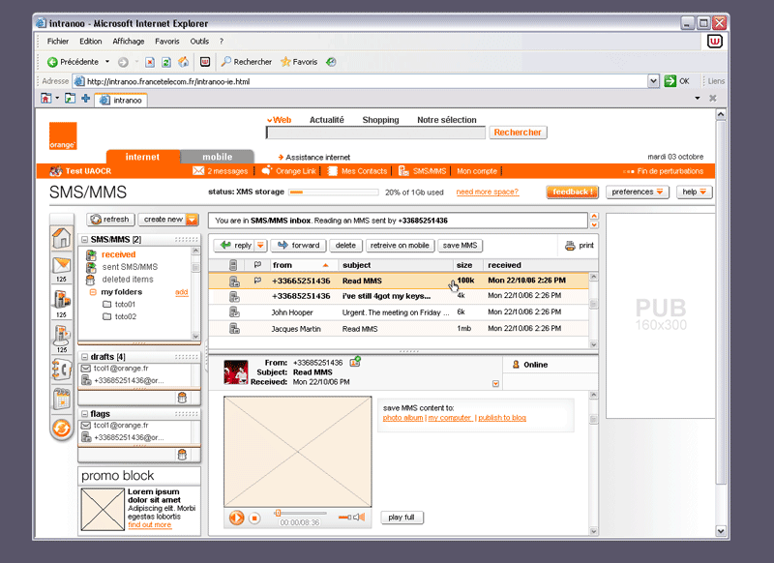Open the Favoris menu
Screen dimensions: 774x563
pyautogui.click(x=166, y=42)
